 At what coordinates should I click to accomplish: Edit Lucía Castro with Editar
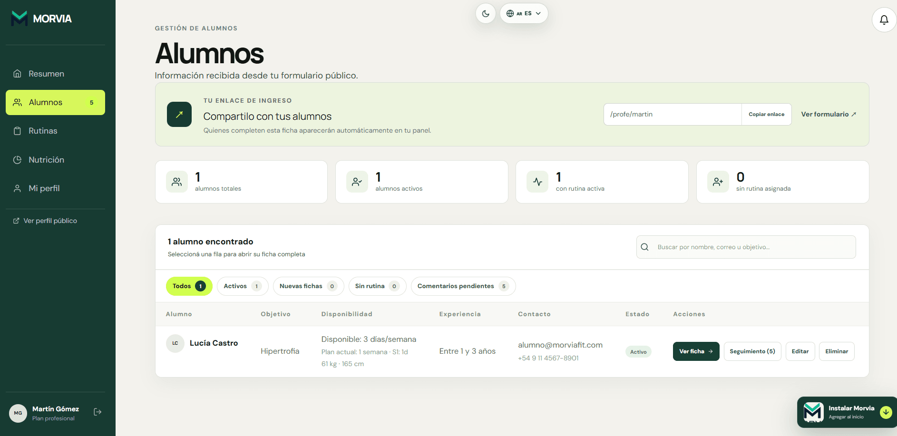click(800, 351)
